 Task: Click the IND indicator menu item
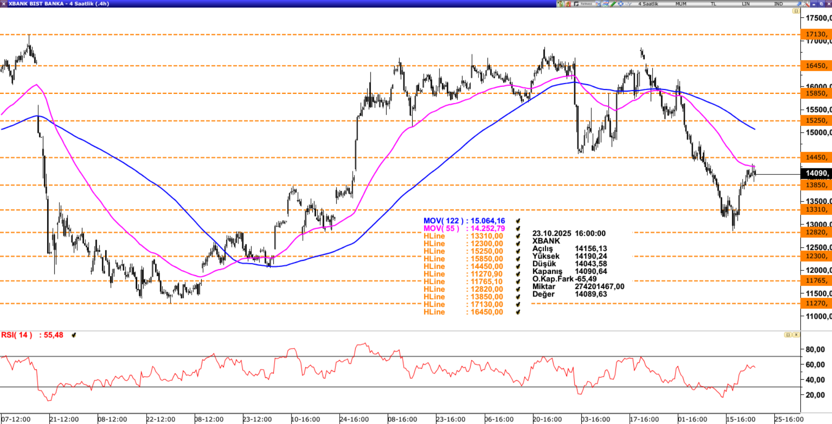click(779, 4)
